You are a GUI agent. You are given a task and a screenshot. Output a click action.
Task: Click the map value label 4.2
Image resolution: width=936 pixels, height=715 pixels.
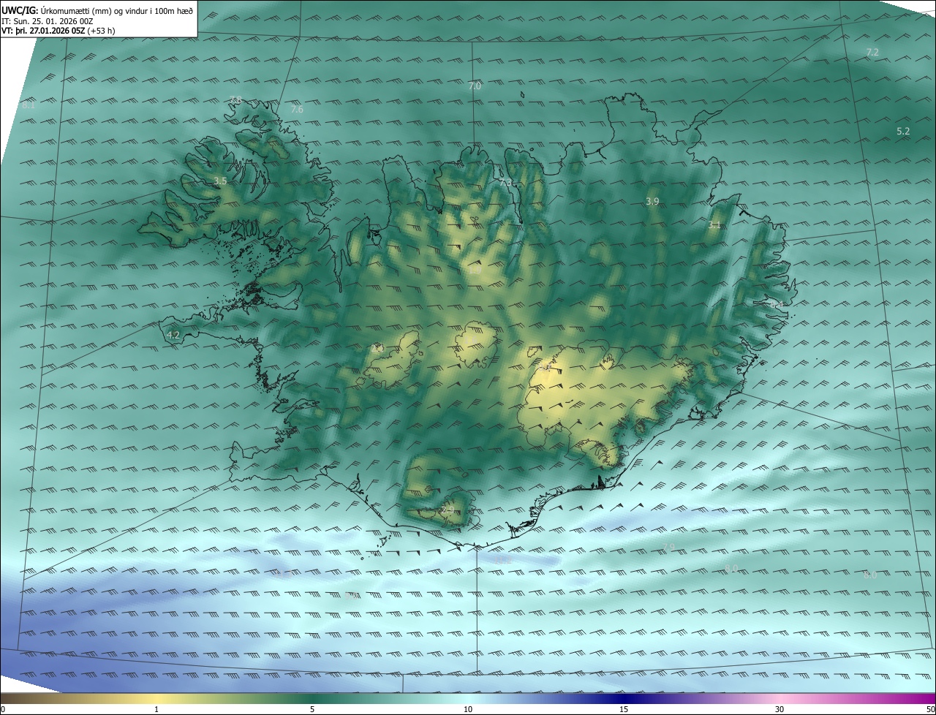(x=173, y=336)
